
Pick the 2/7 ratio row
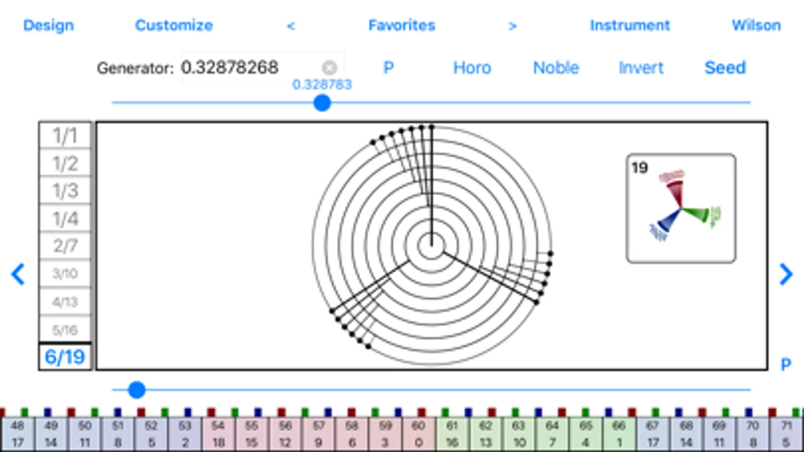tap(65, 246)
